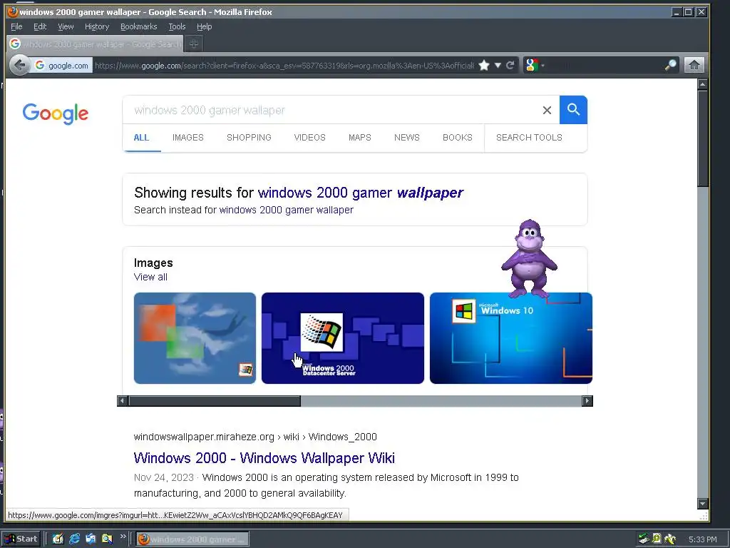This screenshot has height=548, width=730.
Task: Click the vertical scrollbar thumb
Action: [702, 138]
